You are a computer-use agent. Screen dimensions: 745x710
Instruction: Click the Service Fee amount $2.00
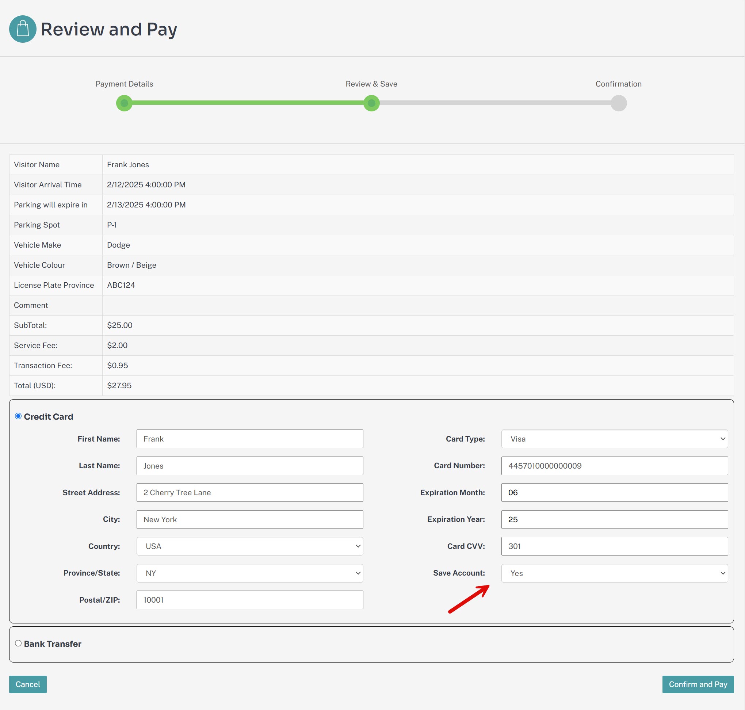coord(117,345)
